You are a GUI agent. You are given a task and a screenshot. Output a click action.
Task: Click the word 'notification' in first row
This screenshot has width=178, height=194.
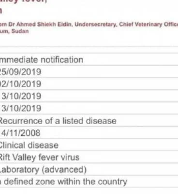click(62, 60)
